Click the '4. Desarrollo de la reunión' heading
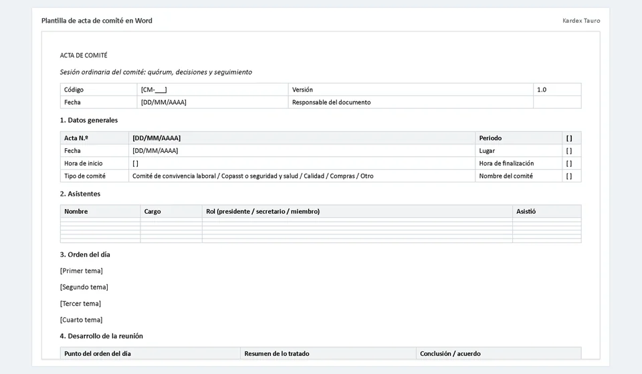Viewport: 642px width, 374px height. pos(102,336)
